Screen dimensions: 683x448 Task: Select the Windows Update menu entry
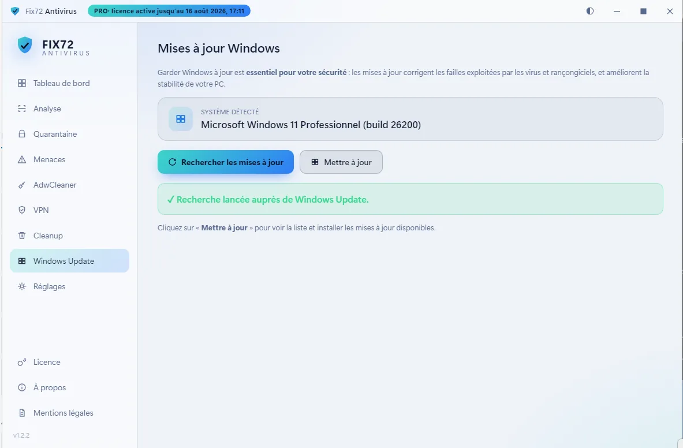coord(70,261)
